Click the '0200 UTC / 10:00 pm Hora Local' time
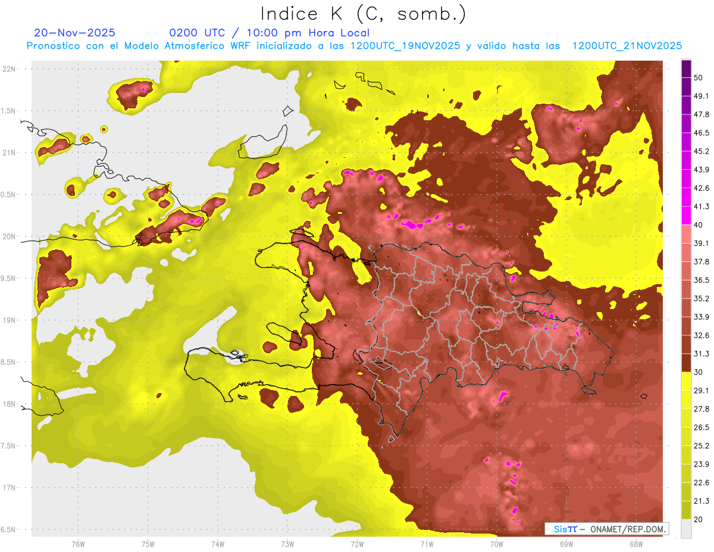This screenshot has width=714, height=552. pyautogui.click(x=270, y=33)
